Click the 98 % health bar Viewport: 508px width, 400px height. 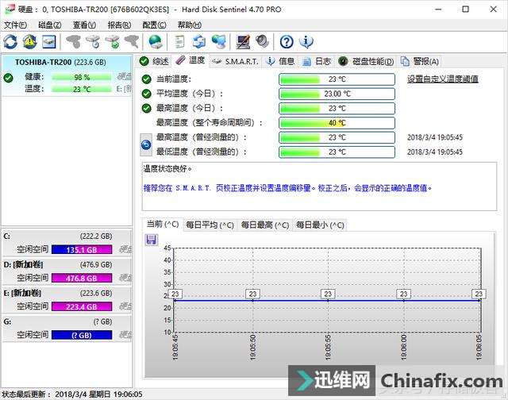point(81,78)
